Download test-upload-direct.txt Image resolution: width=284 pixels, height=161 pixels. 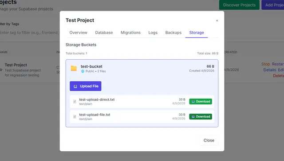pyautogui.click(x=201, y=101)
